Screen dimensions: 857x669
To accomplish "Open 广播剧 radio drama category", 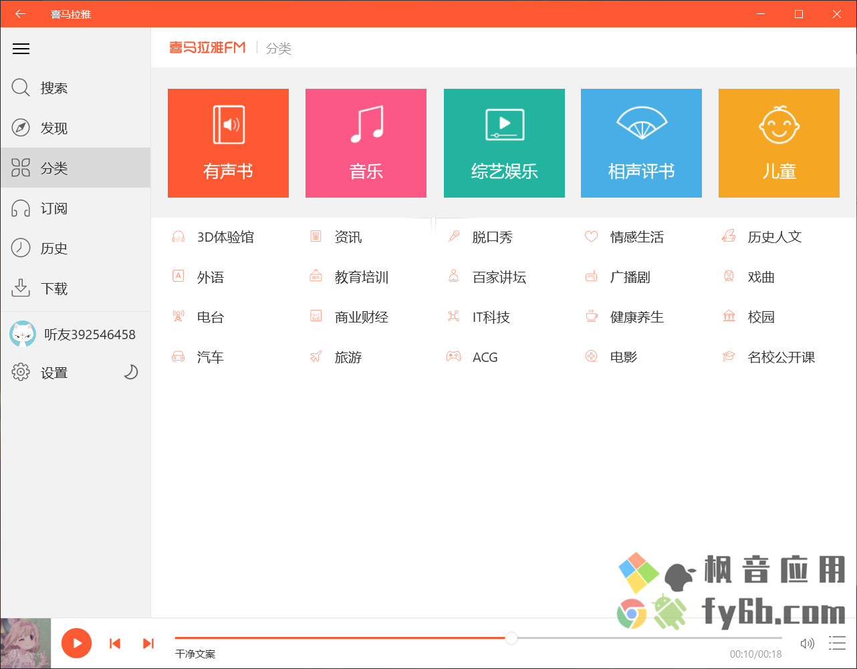I will tap(618, 277).
